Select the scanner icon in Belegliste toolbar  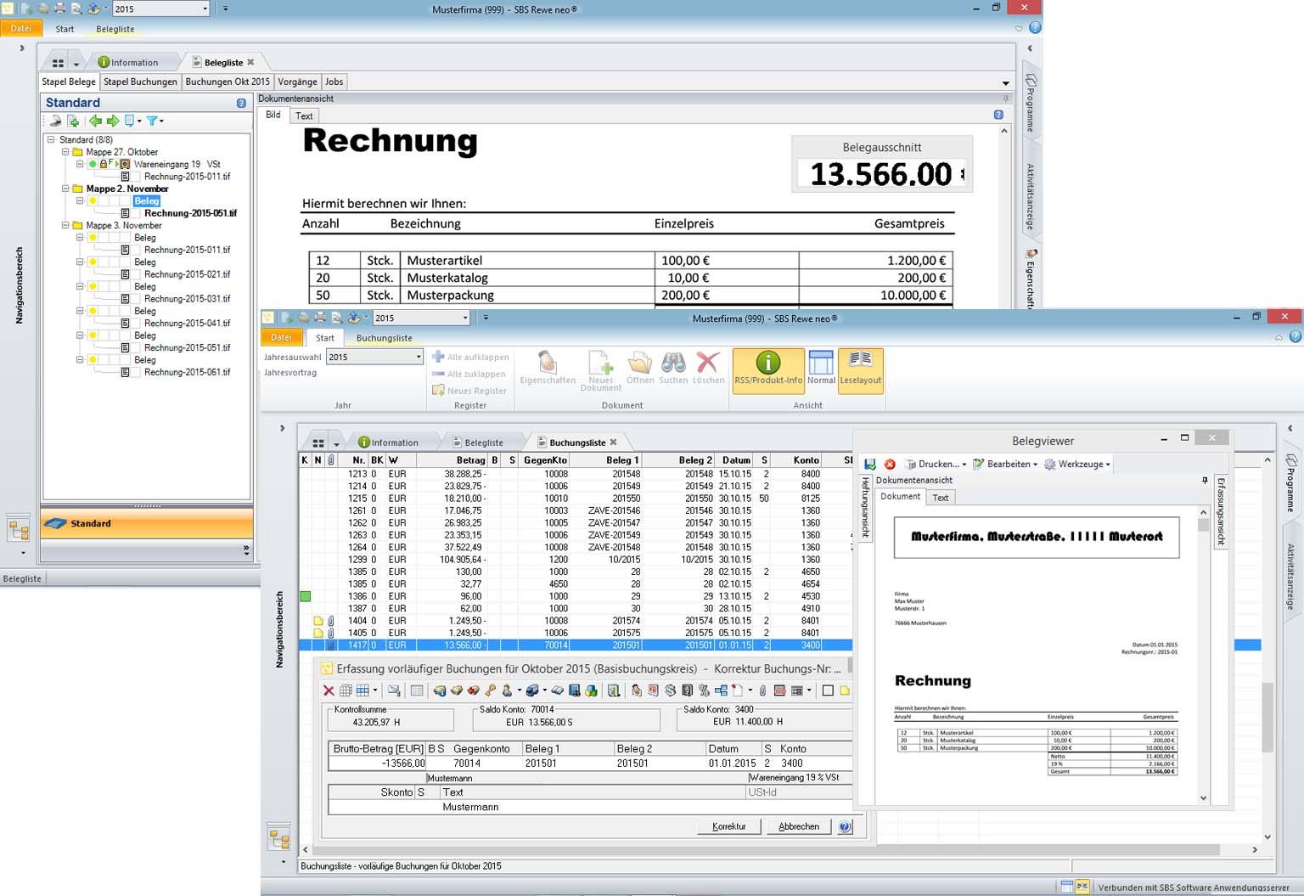tap(54, 120)
